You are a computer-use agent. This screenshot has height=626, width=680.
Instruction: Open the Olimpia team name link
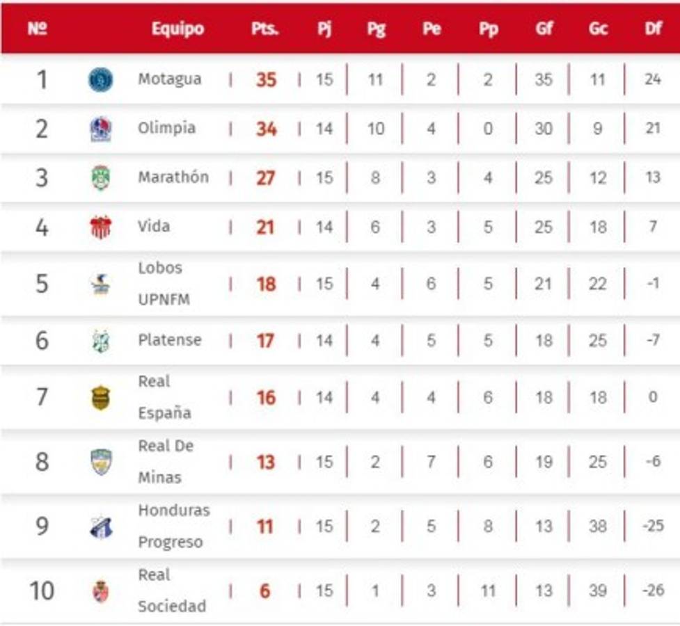pos(166,128)
